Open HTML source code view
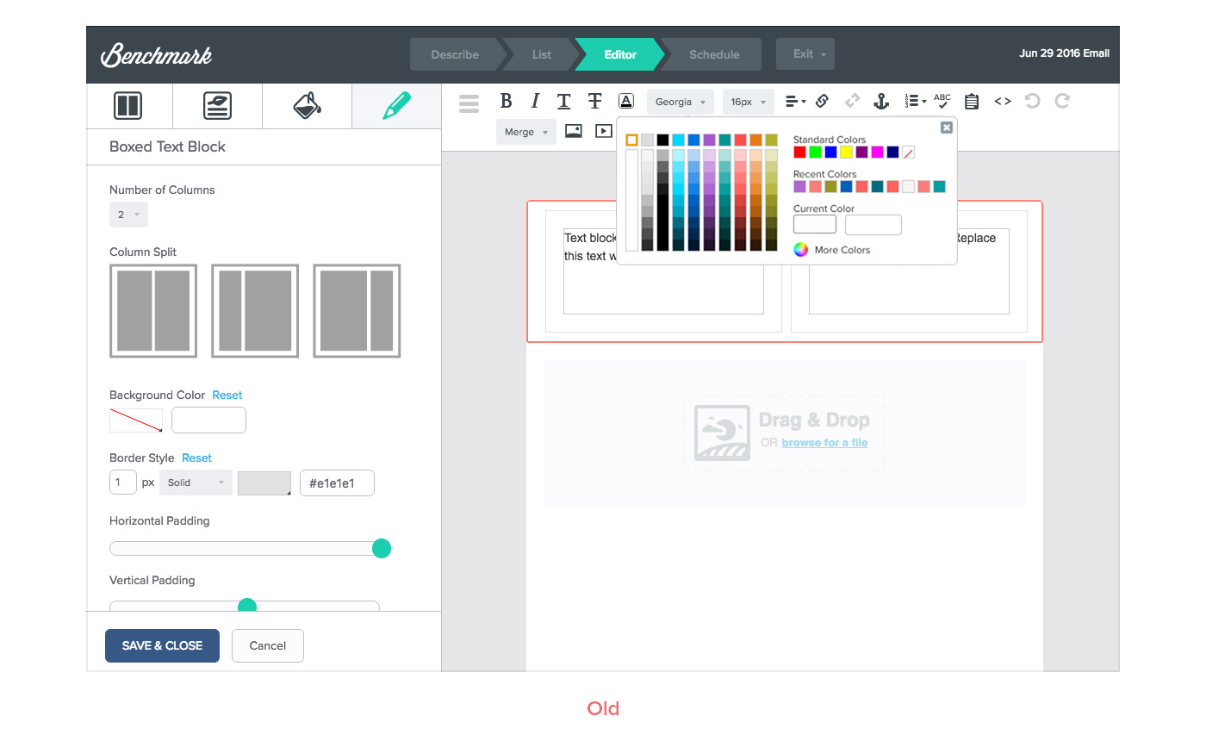Screen dimensions: 1206x741 pos(1002,102)
